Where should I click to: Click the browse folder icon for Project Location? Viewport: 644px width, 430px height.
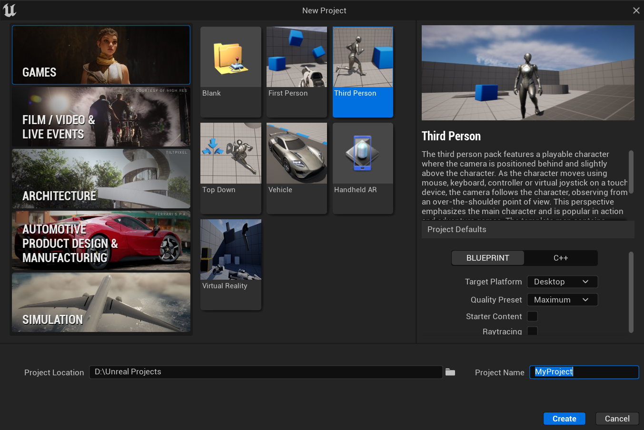click(x=450, y=372)
